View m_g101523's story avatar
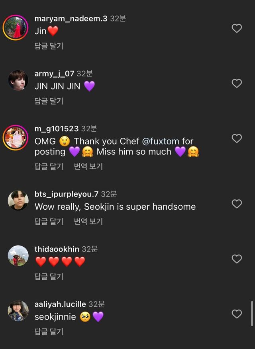The image size is (255, 349). [x=18, y=137]
